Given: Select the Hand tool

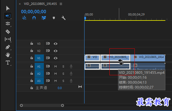Looking at the screenshot, I should click(x=8, y=55).
